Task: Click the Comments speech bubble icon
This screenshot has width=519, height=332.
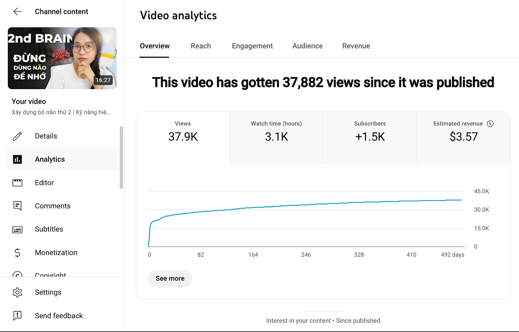Action: click(17, 206)
